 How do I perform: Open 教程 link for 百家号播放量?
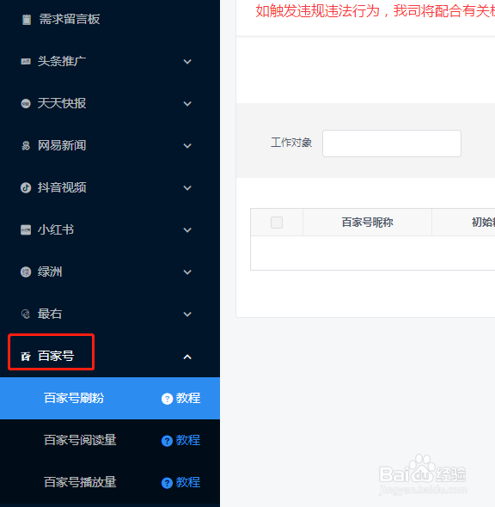click(x=188, y=482)
